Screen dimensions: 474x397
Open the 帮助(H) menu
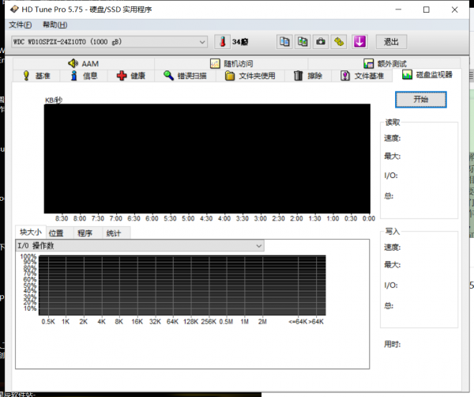coord(55,25)
